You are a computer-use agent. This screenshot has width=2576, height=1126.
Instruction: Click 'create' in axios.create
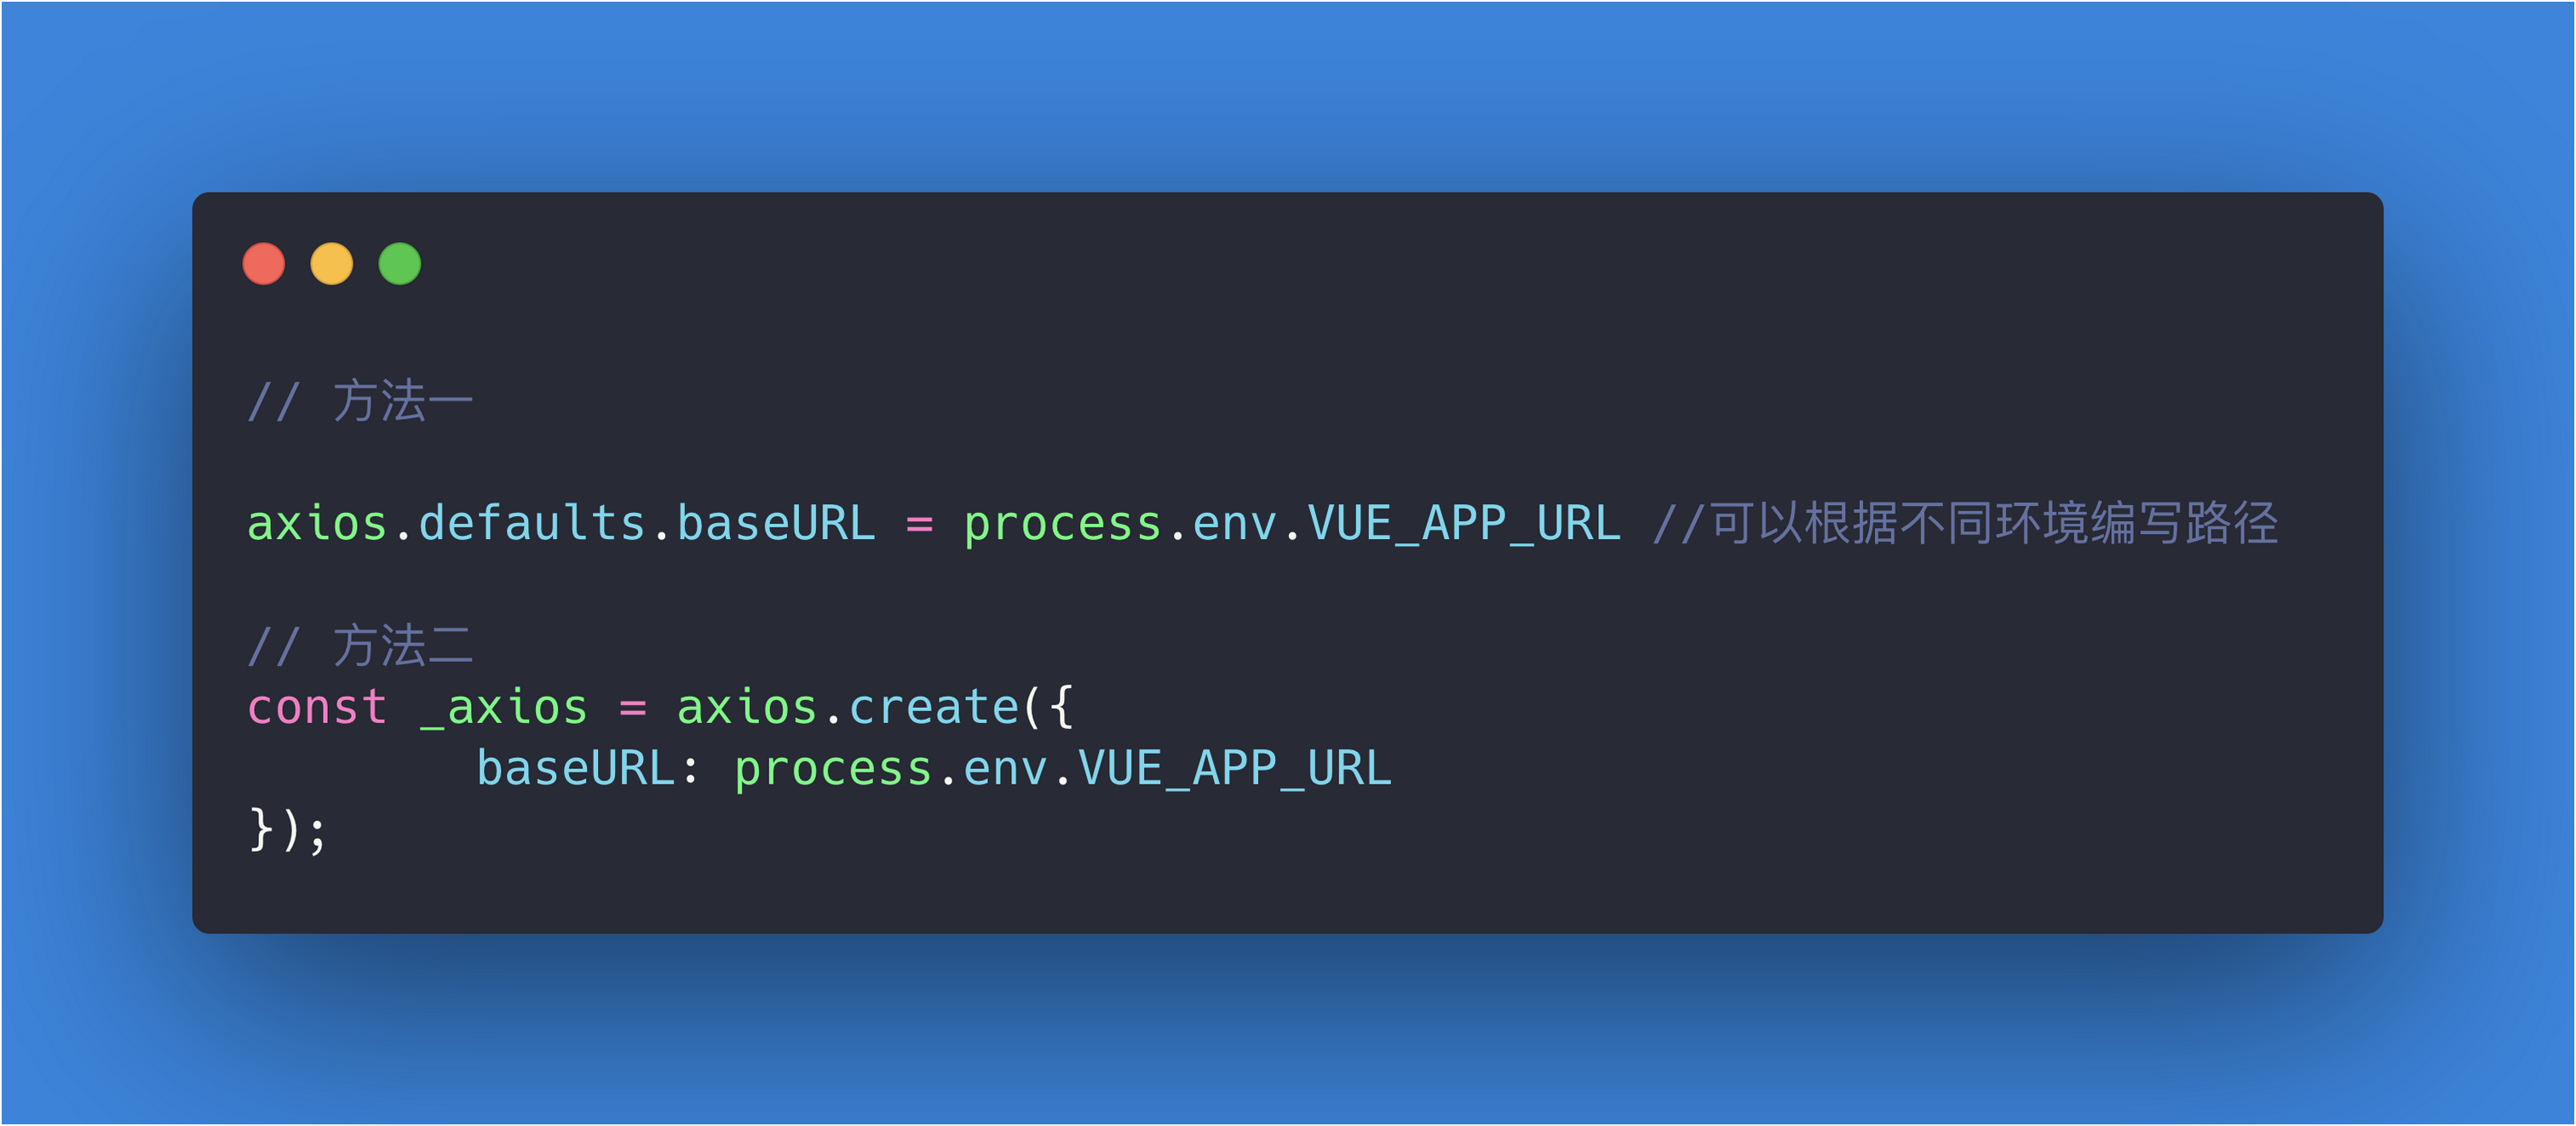pos(934,707)
